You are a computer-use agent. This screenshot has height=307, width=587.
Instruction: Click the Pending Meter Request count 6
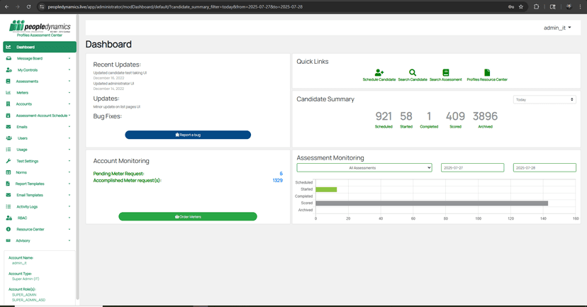pyautogui.click(x=281, y=174)
